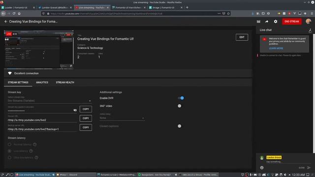Toggle the Enable DVR switch
Image resolution: width=315 pixels, height=177 pixels.
click(181, 98)
